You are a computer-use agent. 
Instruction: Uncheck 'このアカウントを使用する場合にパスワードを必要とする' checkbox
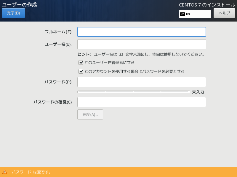click(81, 71)
